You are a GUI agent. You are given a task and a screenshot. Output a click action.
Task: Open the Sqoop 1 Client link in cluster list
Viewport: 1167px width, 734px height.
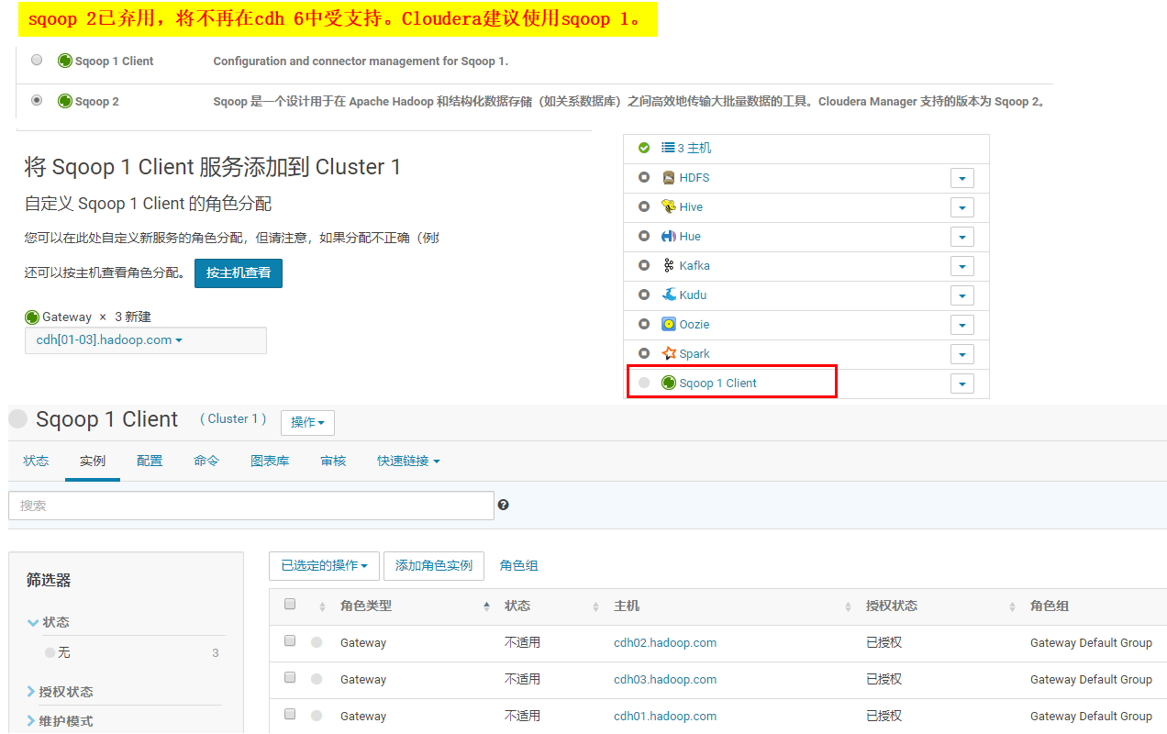(x=717, y=383)
